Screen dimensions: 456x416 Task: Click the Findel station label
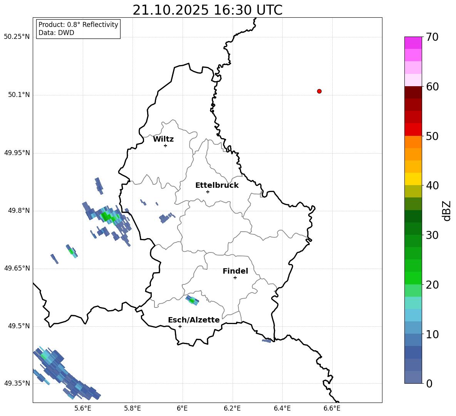(x=235, y=271)
